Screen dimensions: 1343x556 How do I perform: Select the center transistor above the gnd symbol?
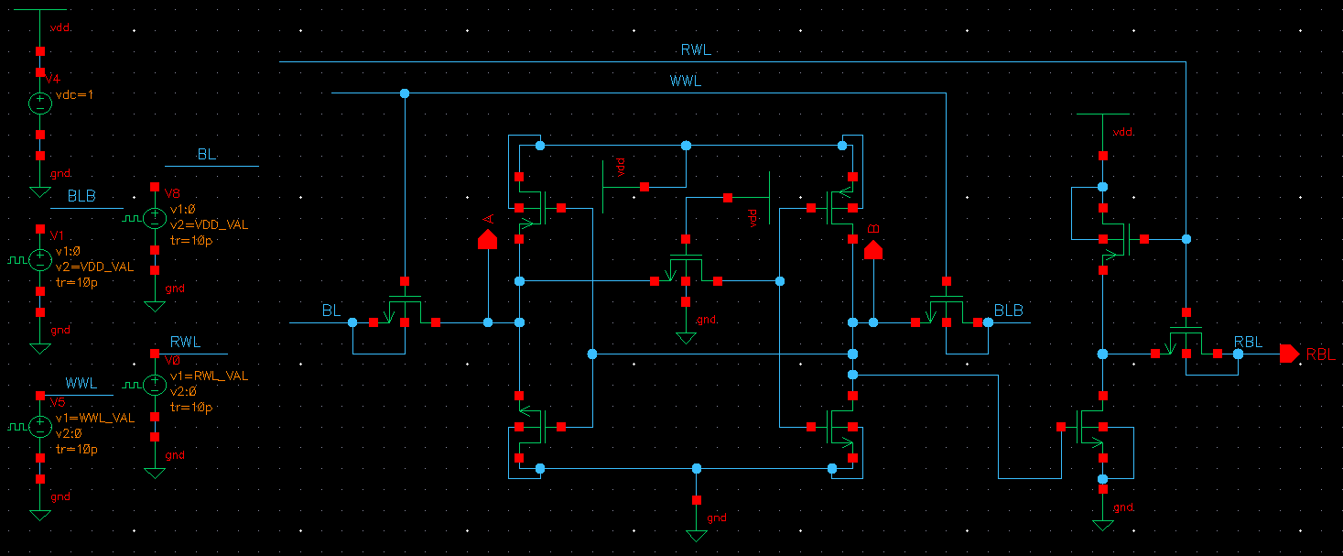coord(685,269)
